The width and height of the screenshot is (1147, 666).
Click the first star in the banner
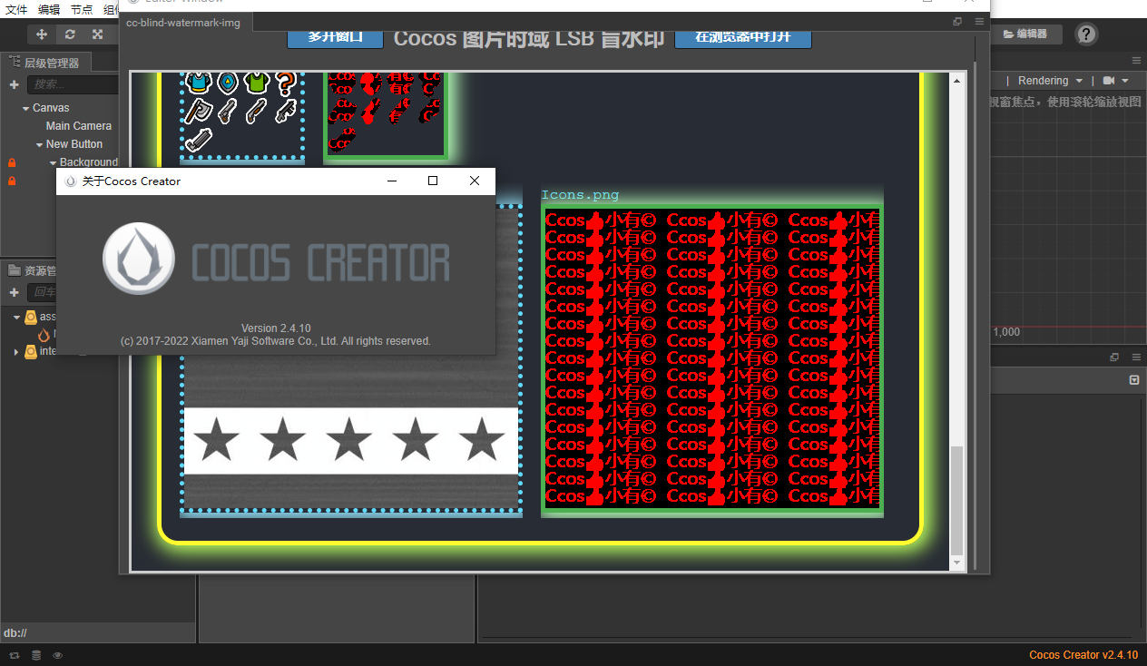[x=216, y=440]
